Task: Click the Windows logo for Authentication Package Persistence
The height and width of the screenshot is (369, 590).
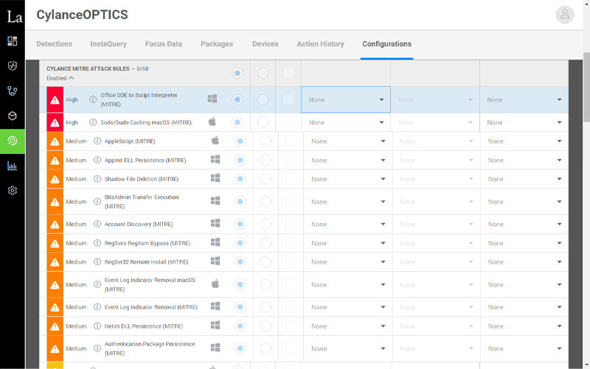Action: click(x=215, y=348)
